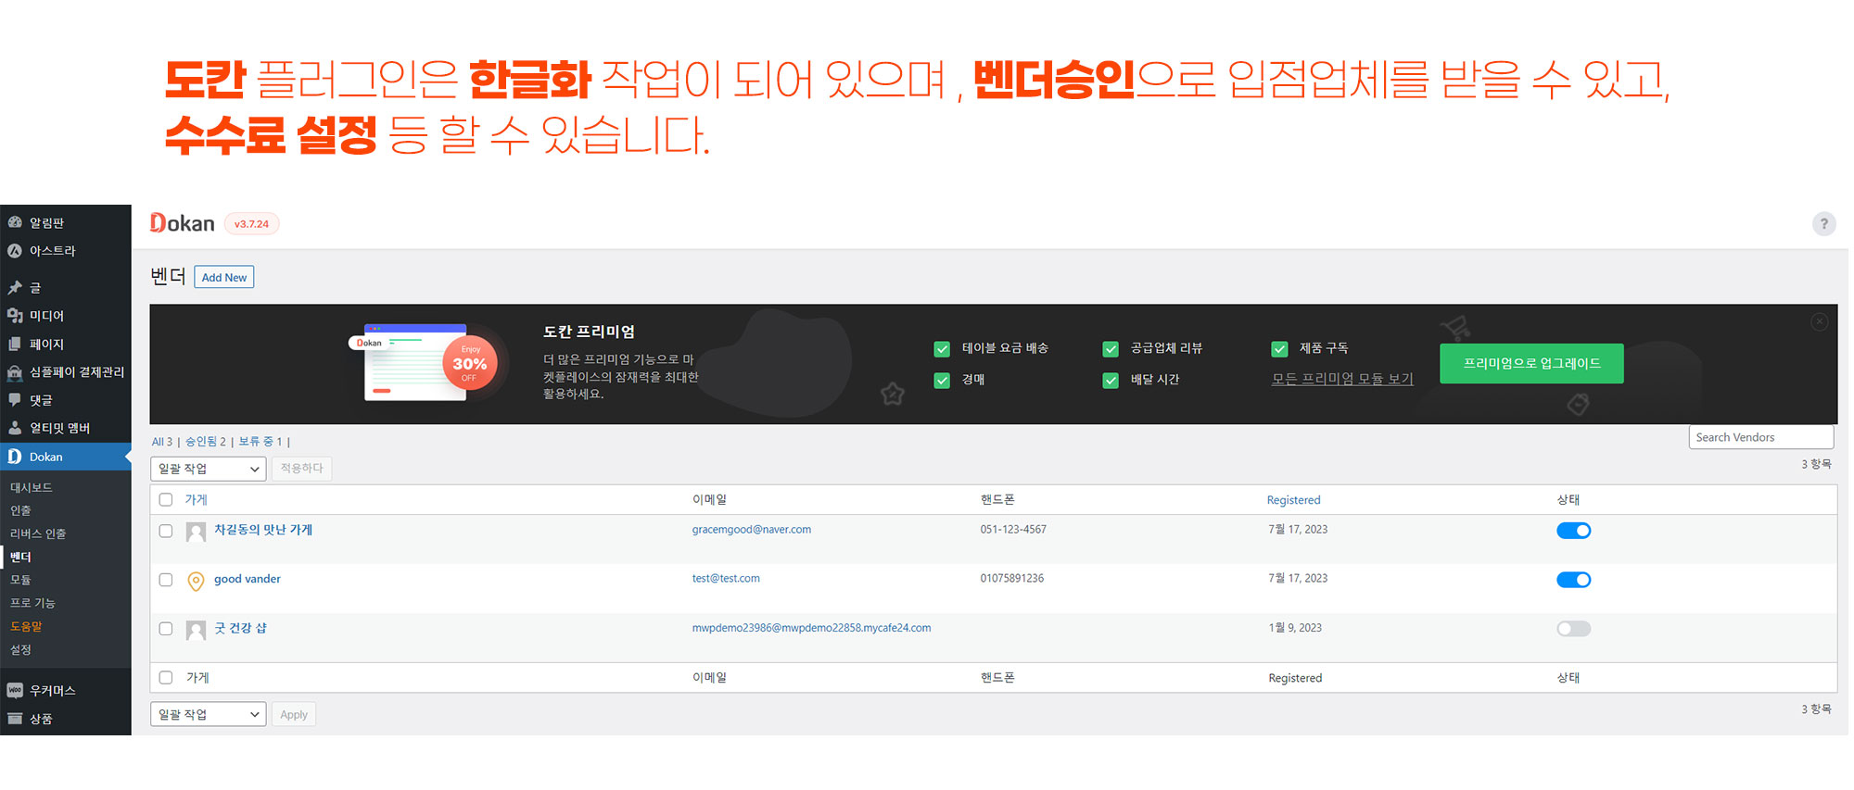Image resolution: width=1854 pixels, height=790 pixels.
Task: Filter vendors by All 3
Action: [x=162, y=442]
